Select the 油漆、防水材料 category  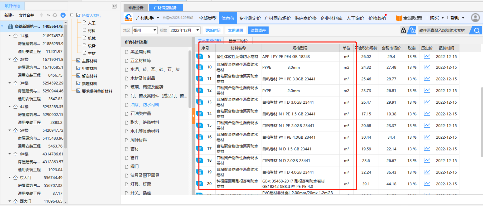point(145,105)
